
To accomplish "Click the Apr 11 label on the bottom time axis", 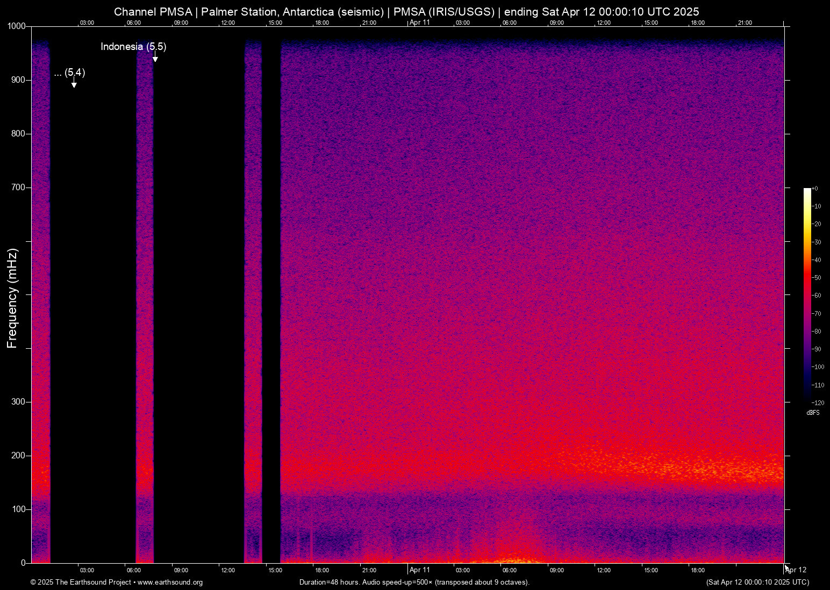I will point(420,570).
